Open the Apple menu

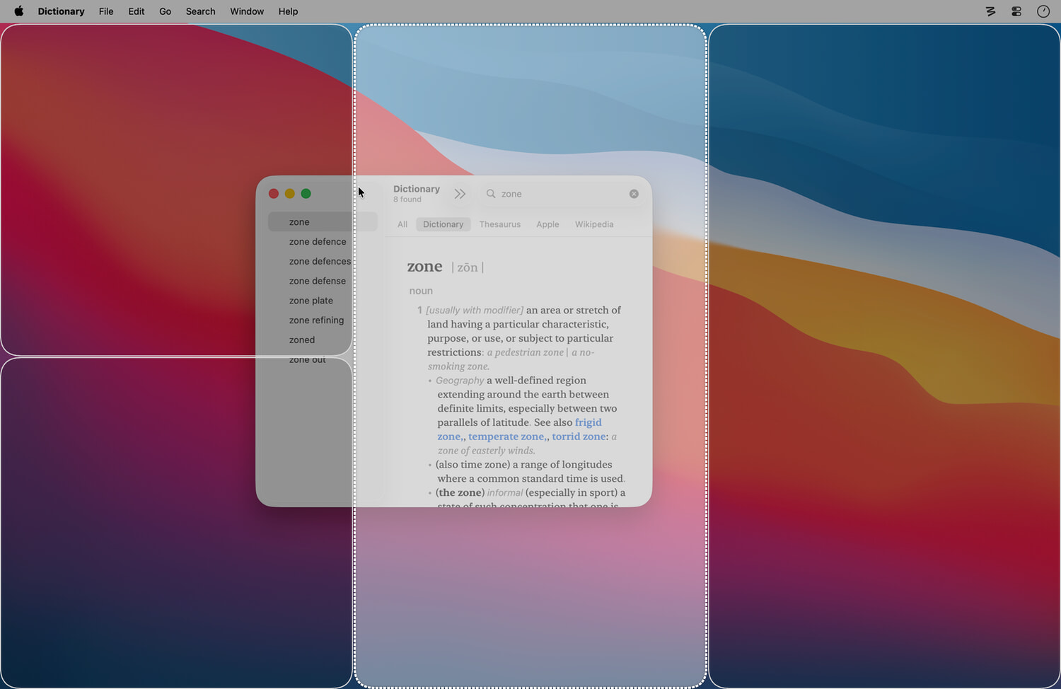click(x=19, y=11)
